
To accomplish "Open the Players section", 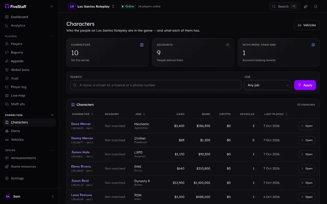I will 29,44.
